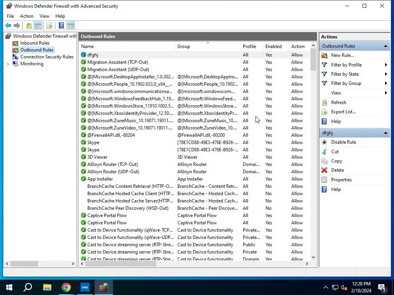Image resolution: width=394 pixels, height=295 pixels.
Task: Click the Up one level toolbar icon
Action: click(x=28, y=26)
